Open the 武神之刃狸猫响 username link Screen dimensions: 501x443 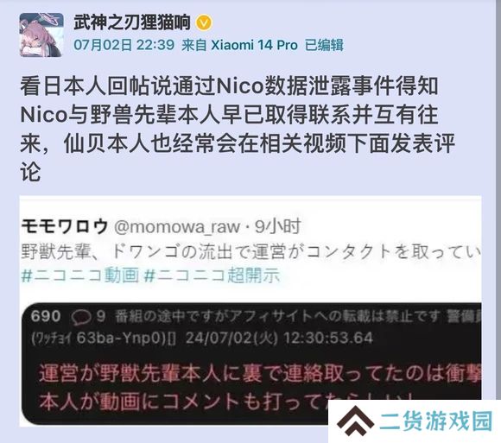(132, 22)
